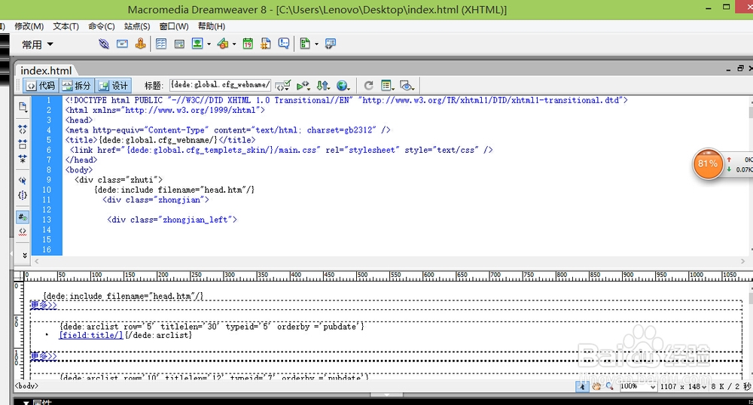
Task: Click the Images insert icon
Action: [197, 44]
